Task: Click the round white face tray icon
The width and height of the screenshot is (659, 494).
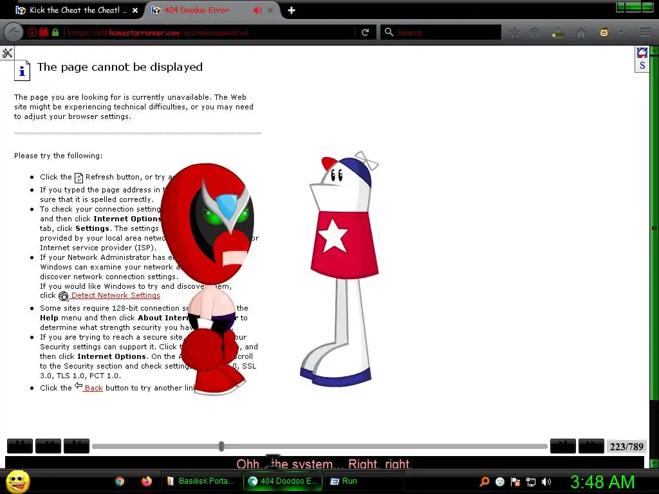Action: (x=499, y=482)
